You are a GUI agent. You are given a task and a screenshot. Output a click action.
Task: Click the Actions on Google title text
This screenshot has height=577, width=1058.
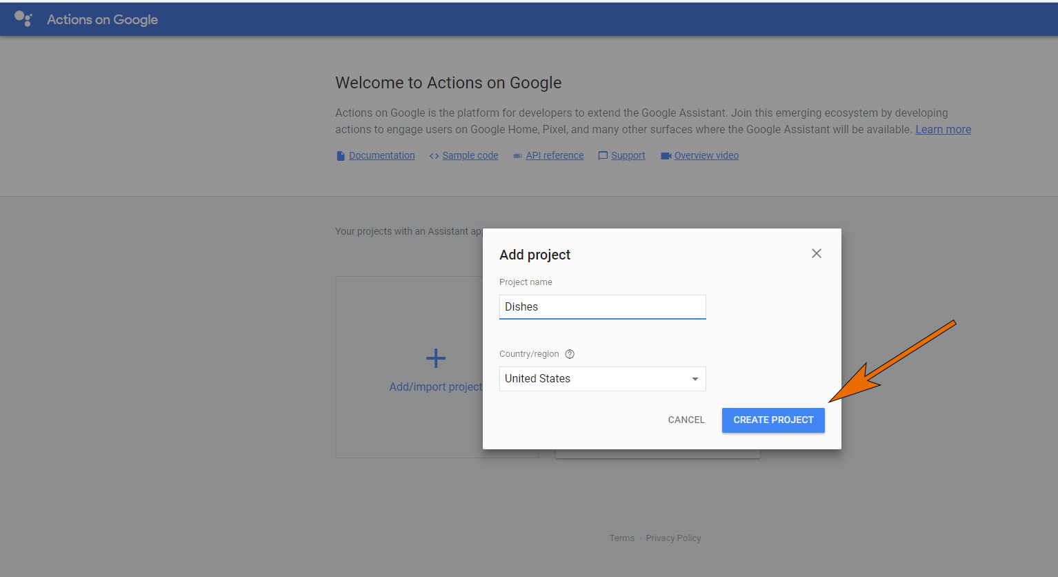[102, 19]
